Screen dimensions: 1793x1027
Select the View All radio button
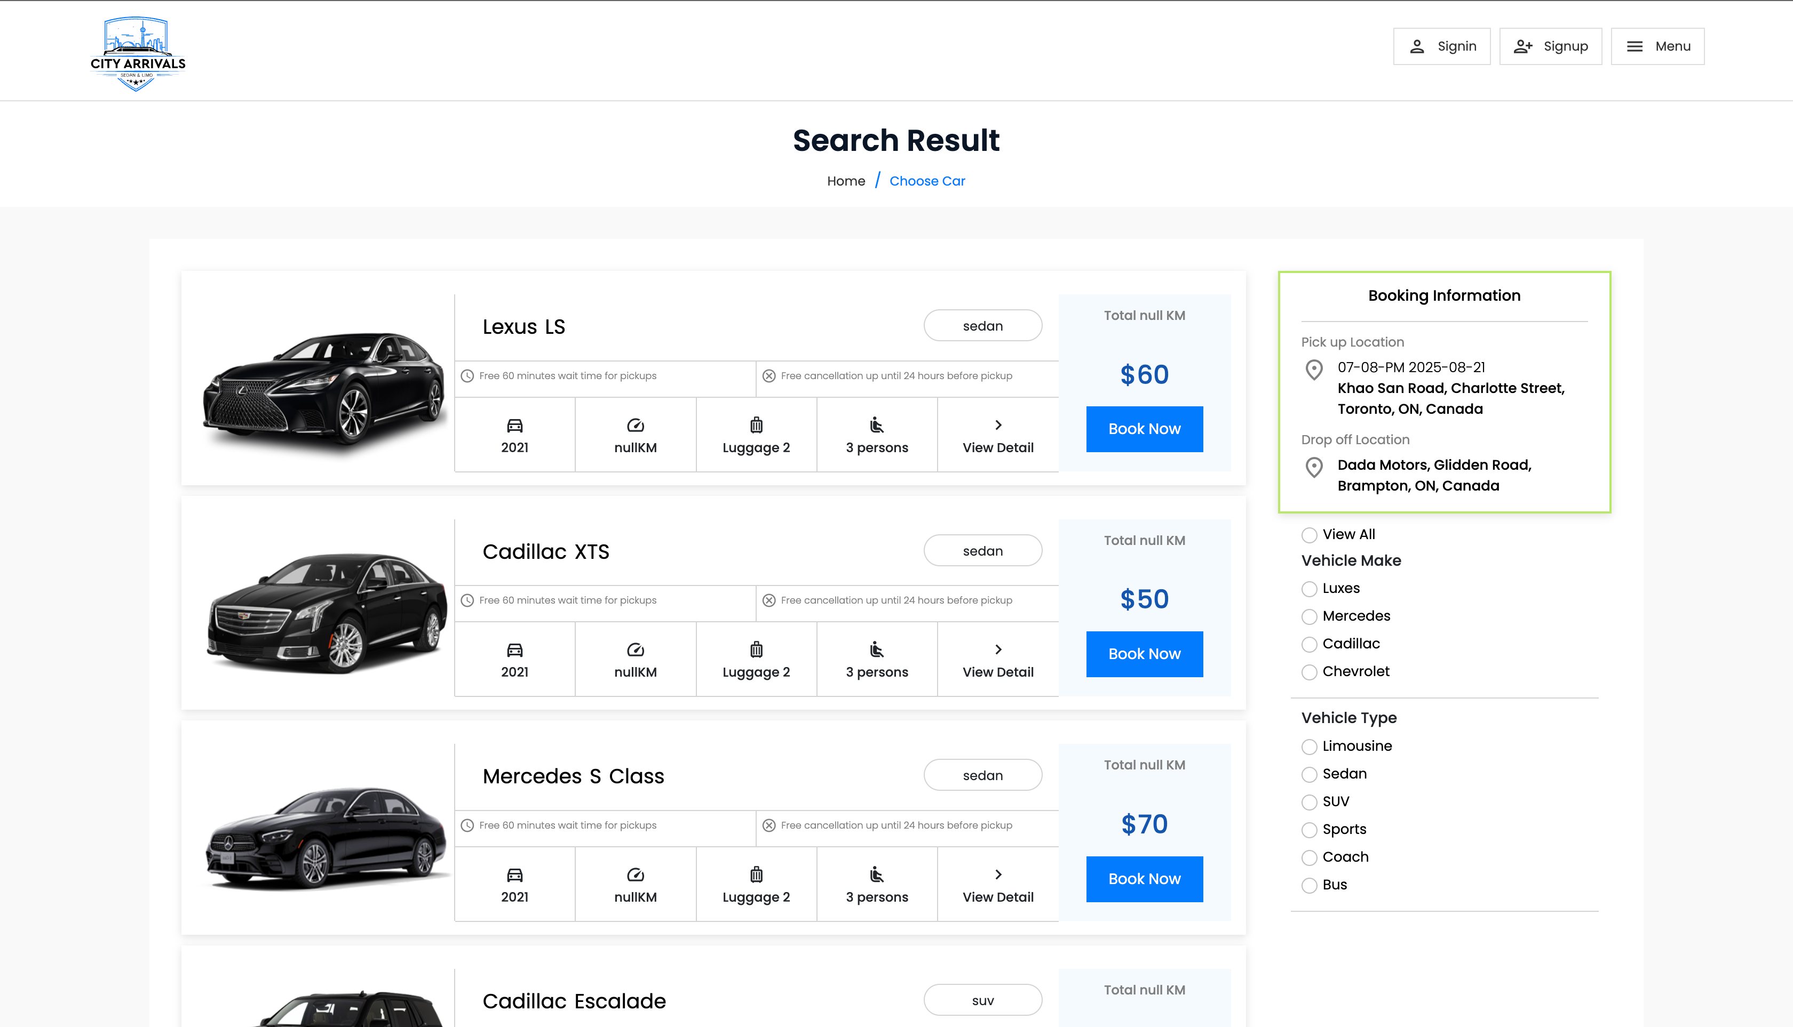click(x=1310, y=535)
